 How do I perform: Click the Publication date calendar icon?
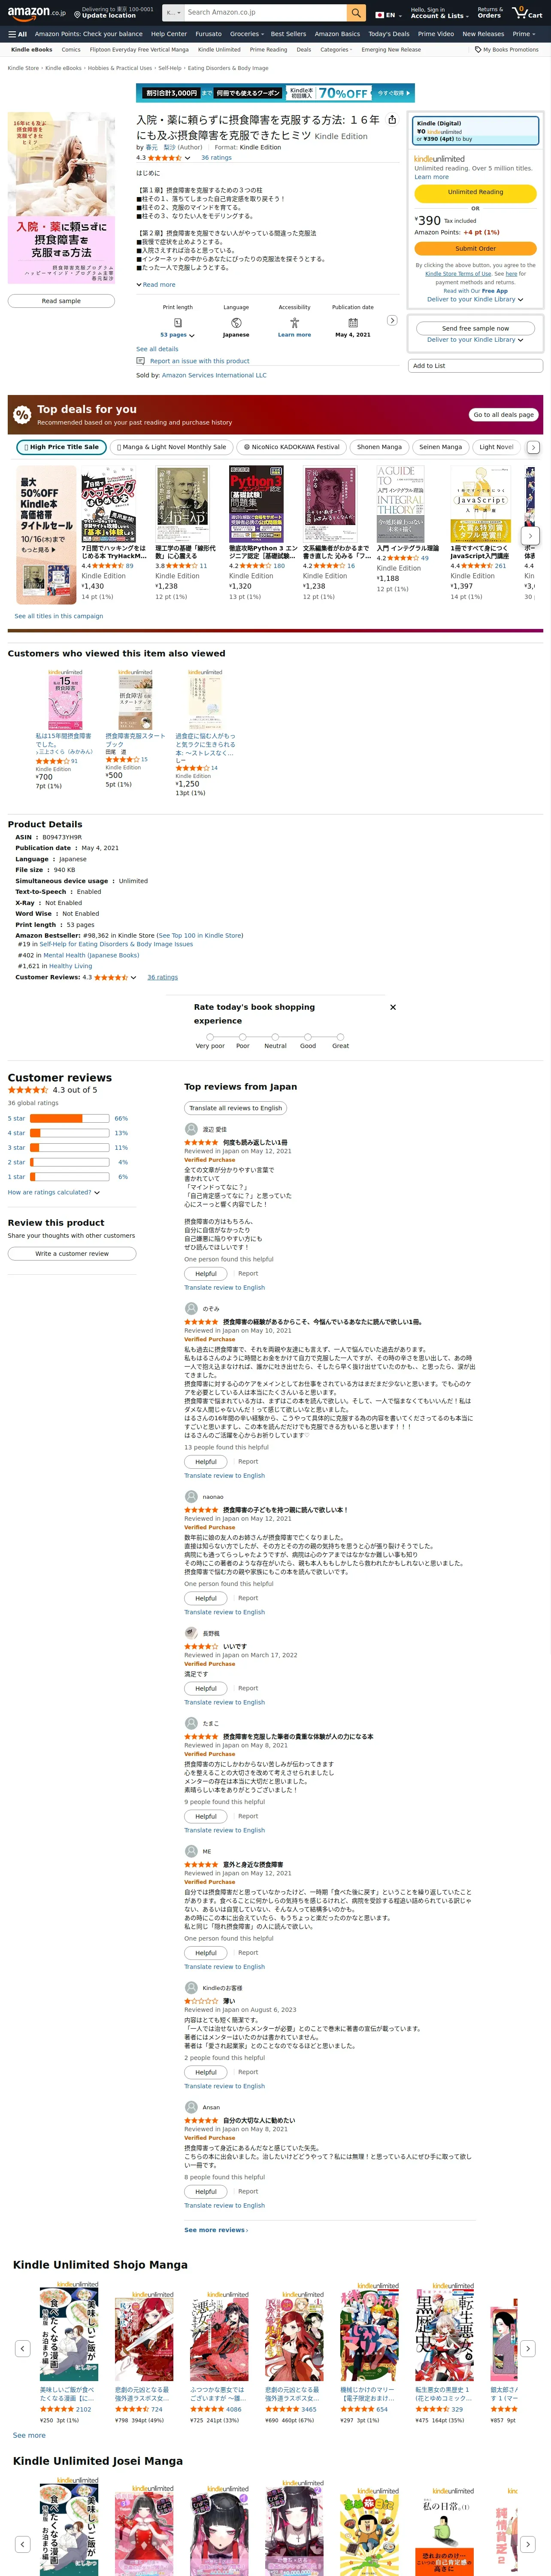[353, 323]
